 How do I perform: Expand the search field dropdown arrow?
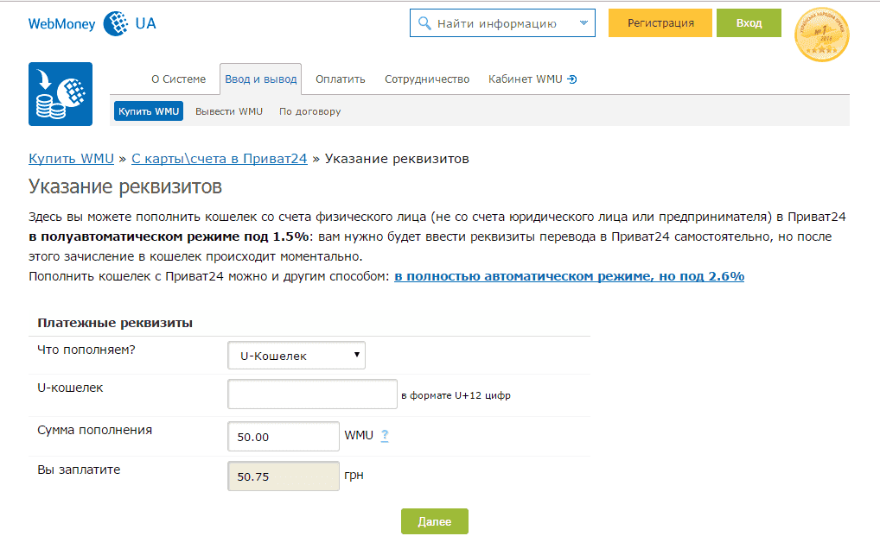tap(583, 23)
